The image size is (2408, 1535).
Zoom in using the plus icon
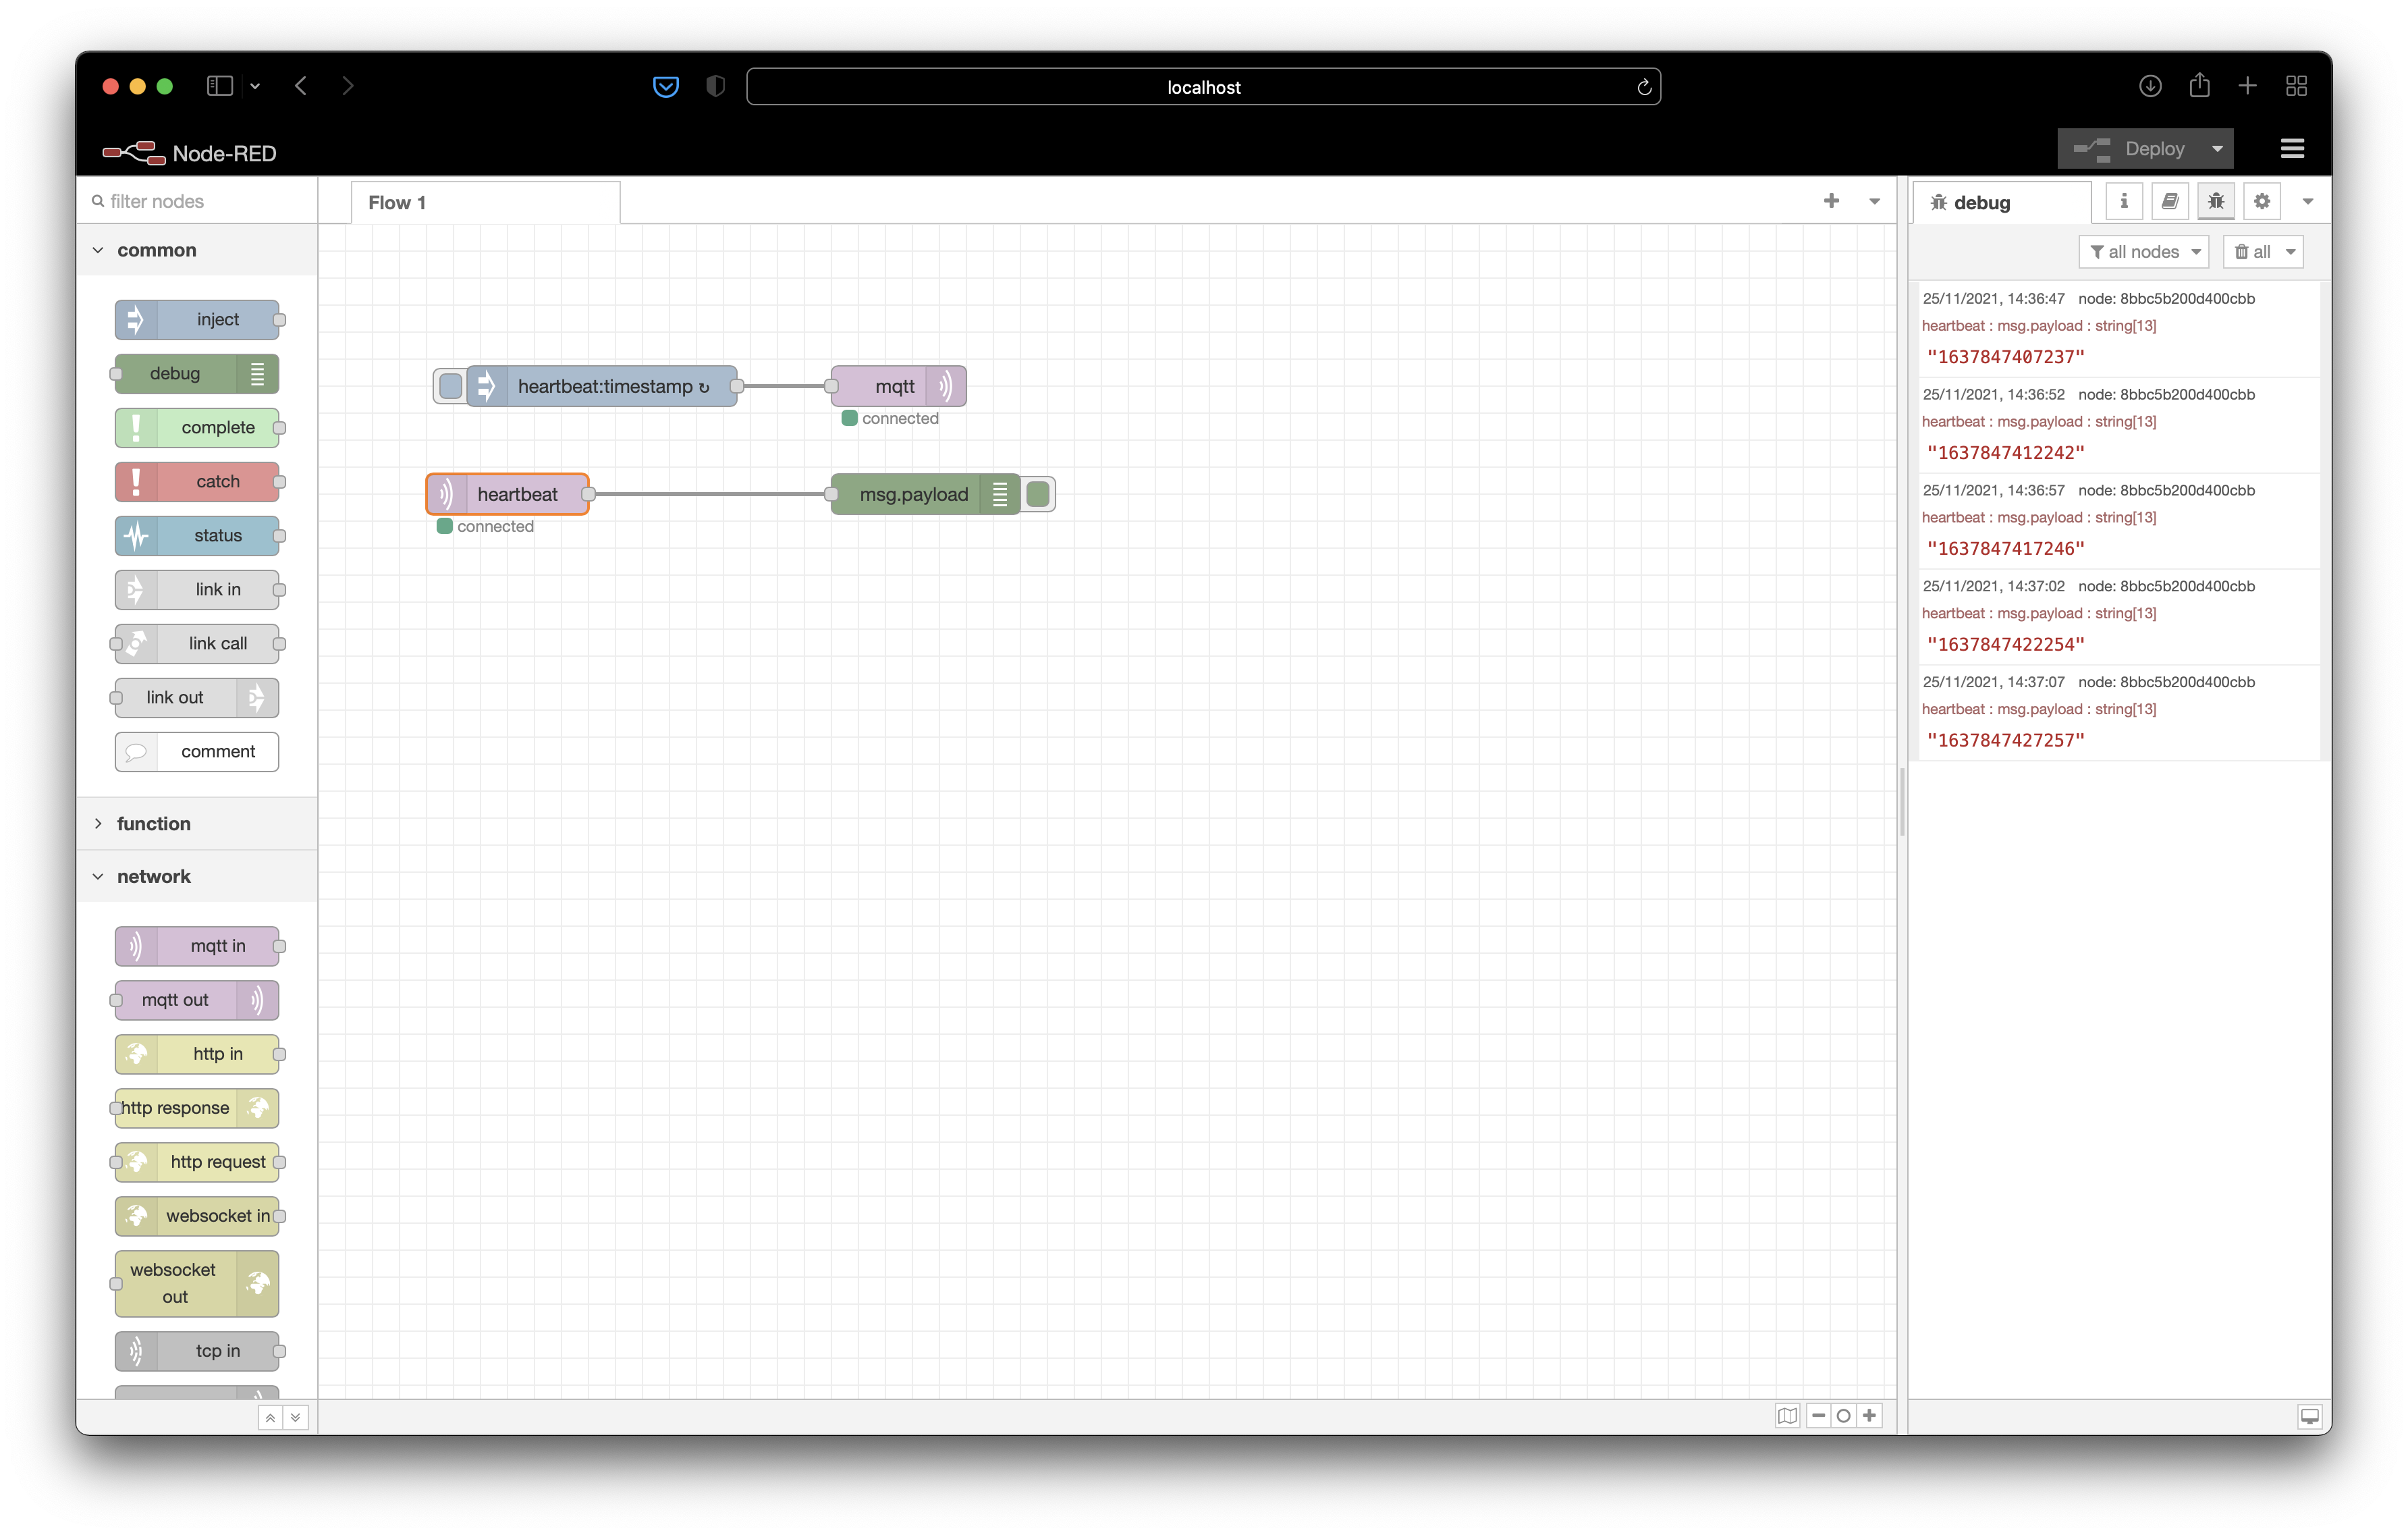pyautogui.click(x=1869, y=1416)
